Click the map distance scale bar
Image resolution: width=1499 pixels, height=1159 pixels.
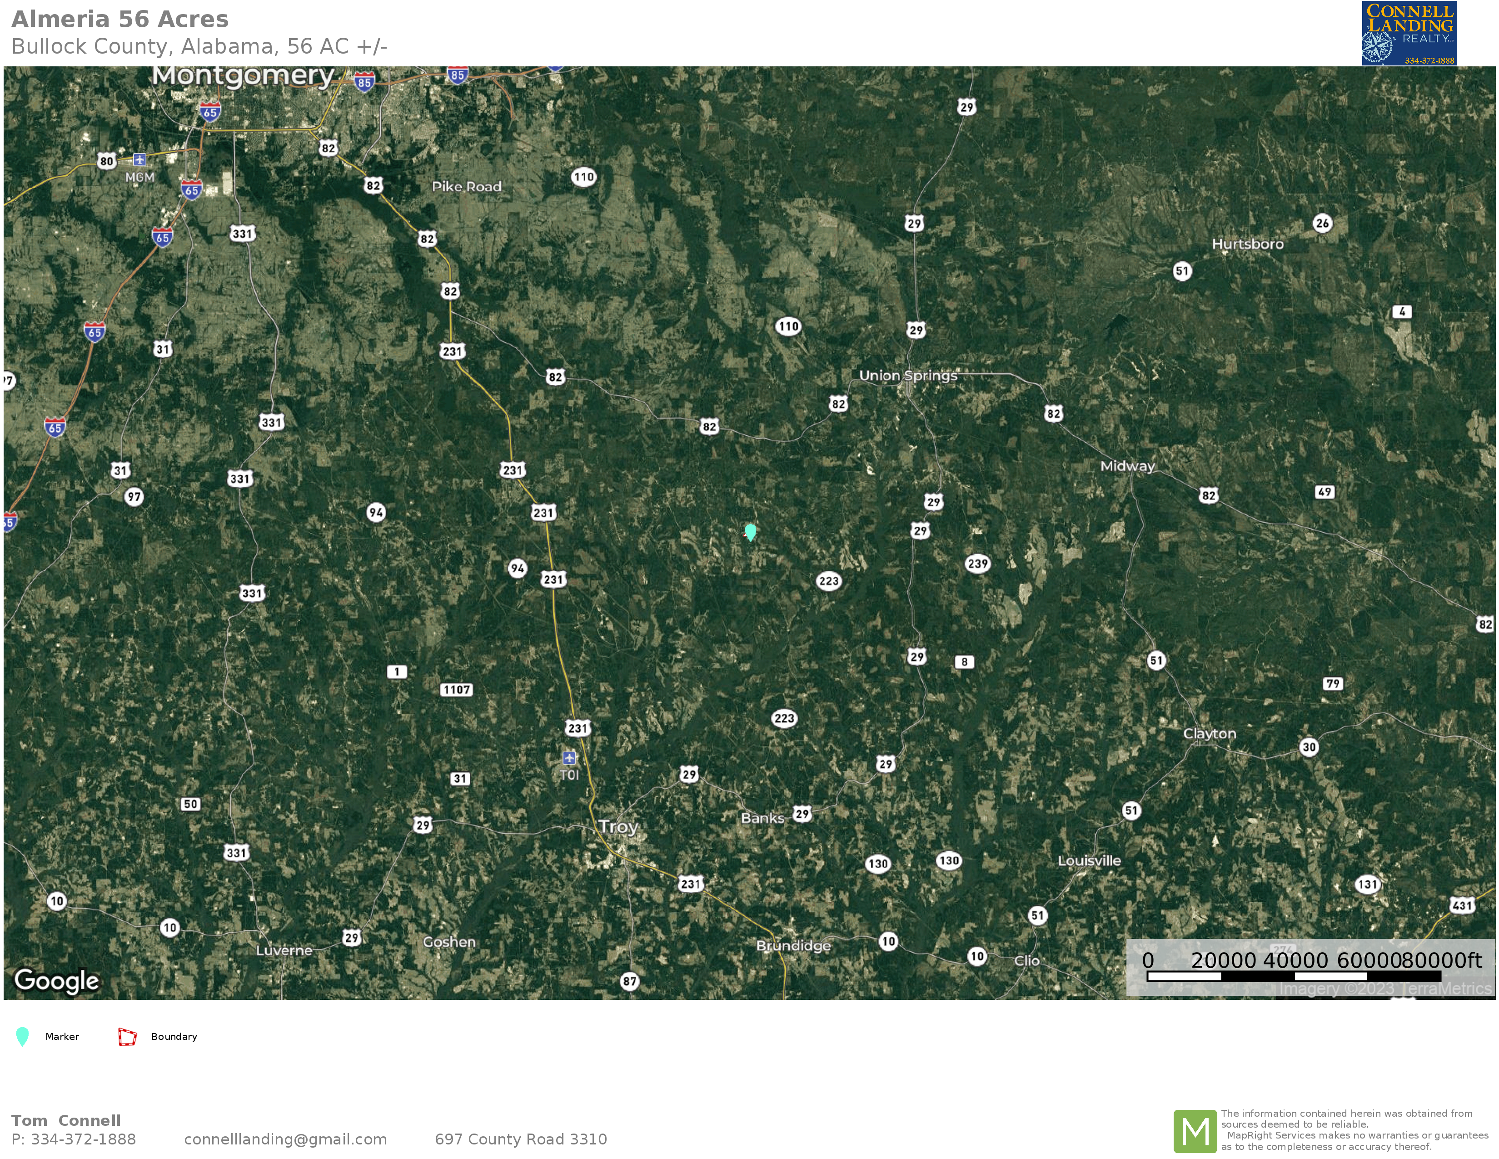tap(1294, 976)
